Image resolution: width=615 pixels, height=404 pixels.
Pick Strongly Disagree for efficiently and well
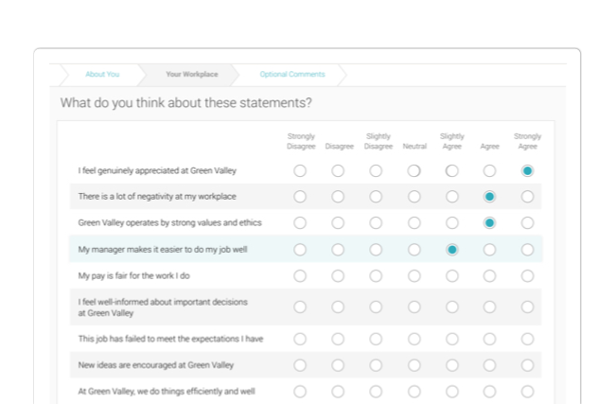coord(300,392)
